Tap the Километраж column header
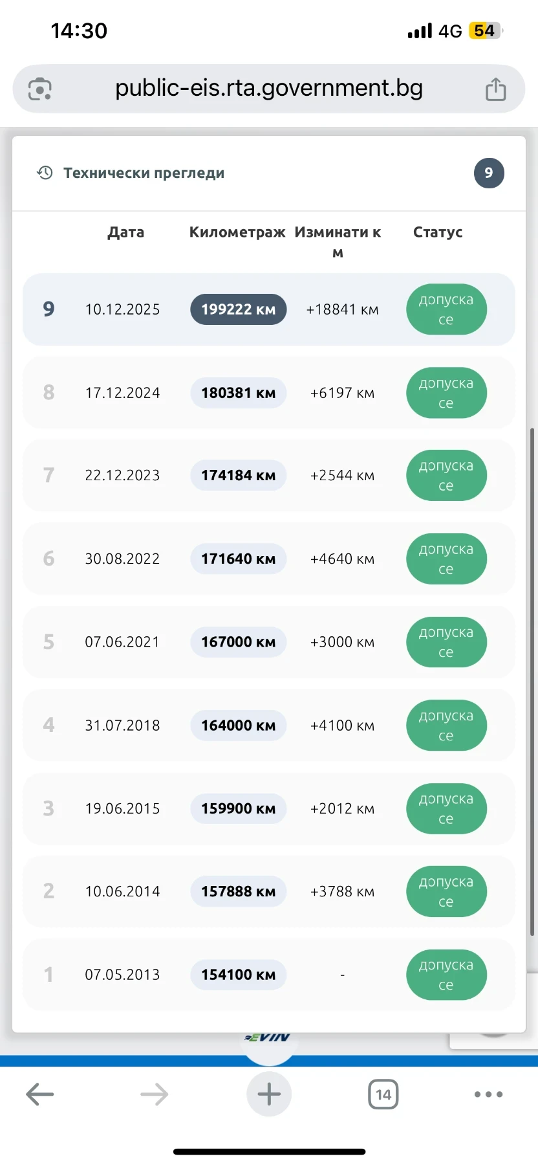Screen dimensions: 538x1165 (237, 232)
